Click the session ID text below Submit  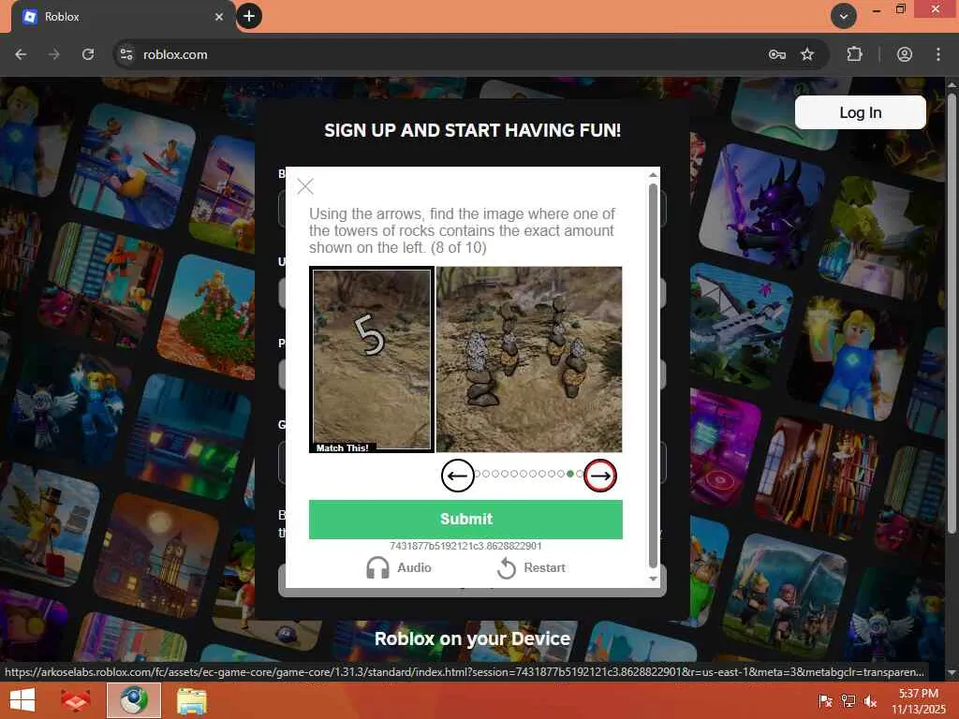point(465,546)
